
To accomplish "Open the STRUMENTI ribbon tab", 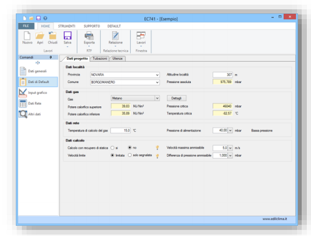I will point(66,25).
